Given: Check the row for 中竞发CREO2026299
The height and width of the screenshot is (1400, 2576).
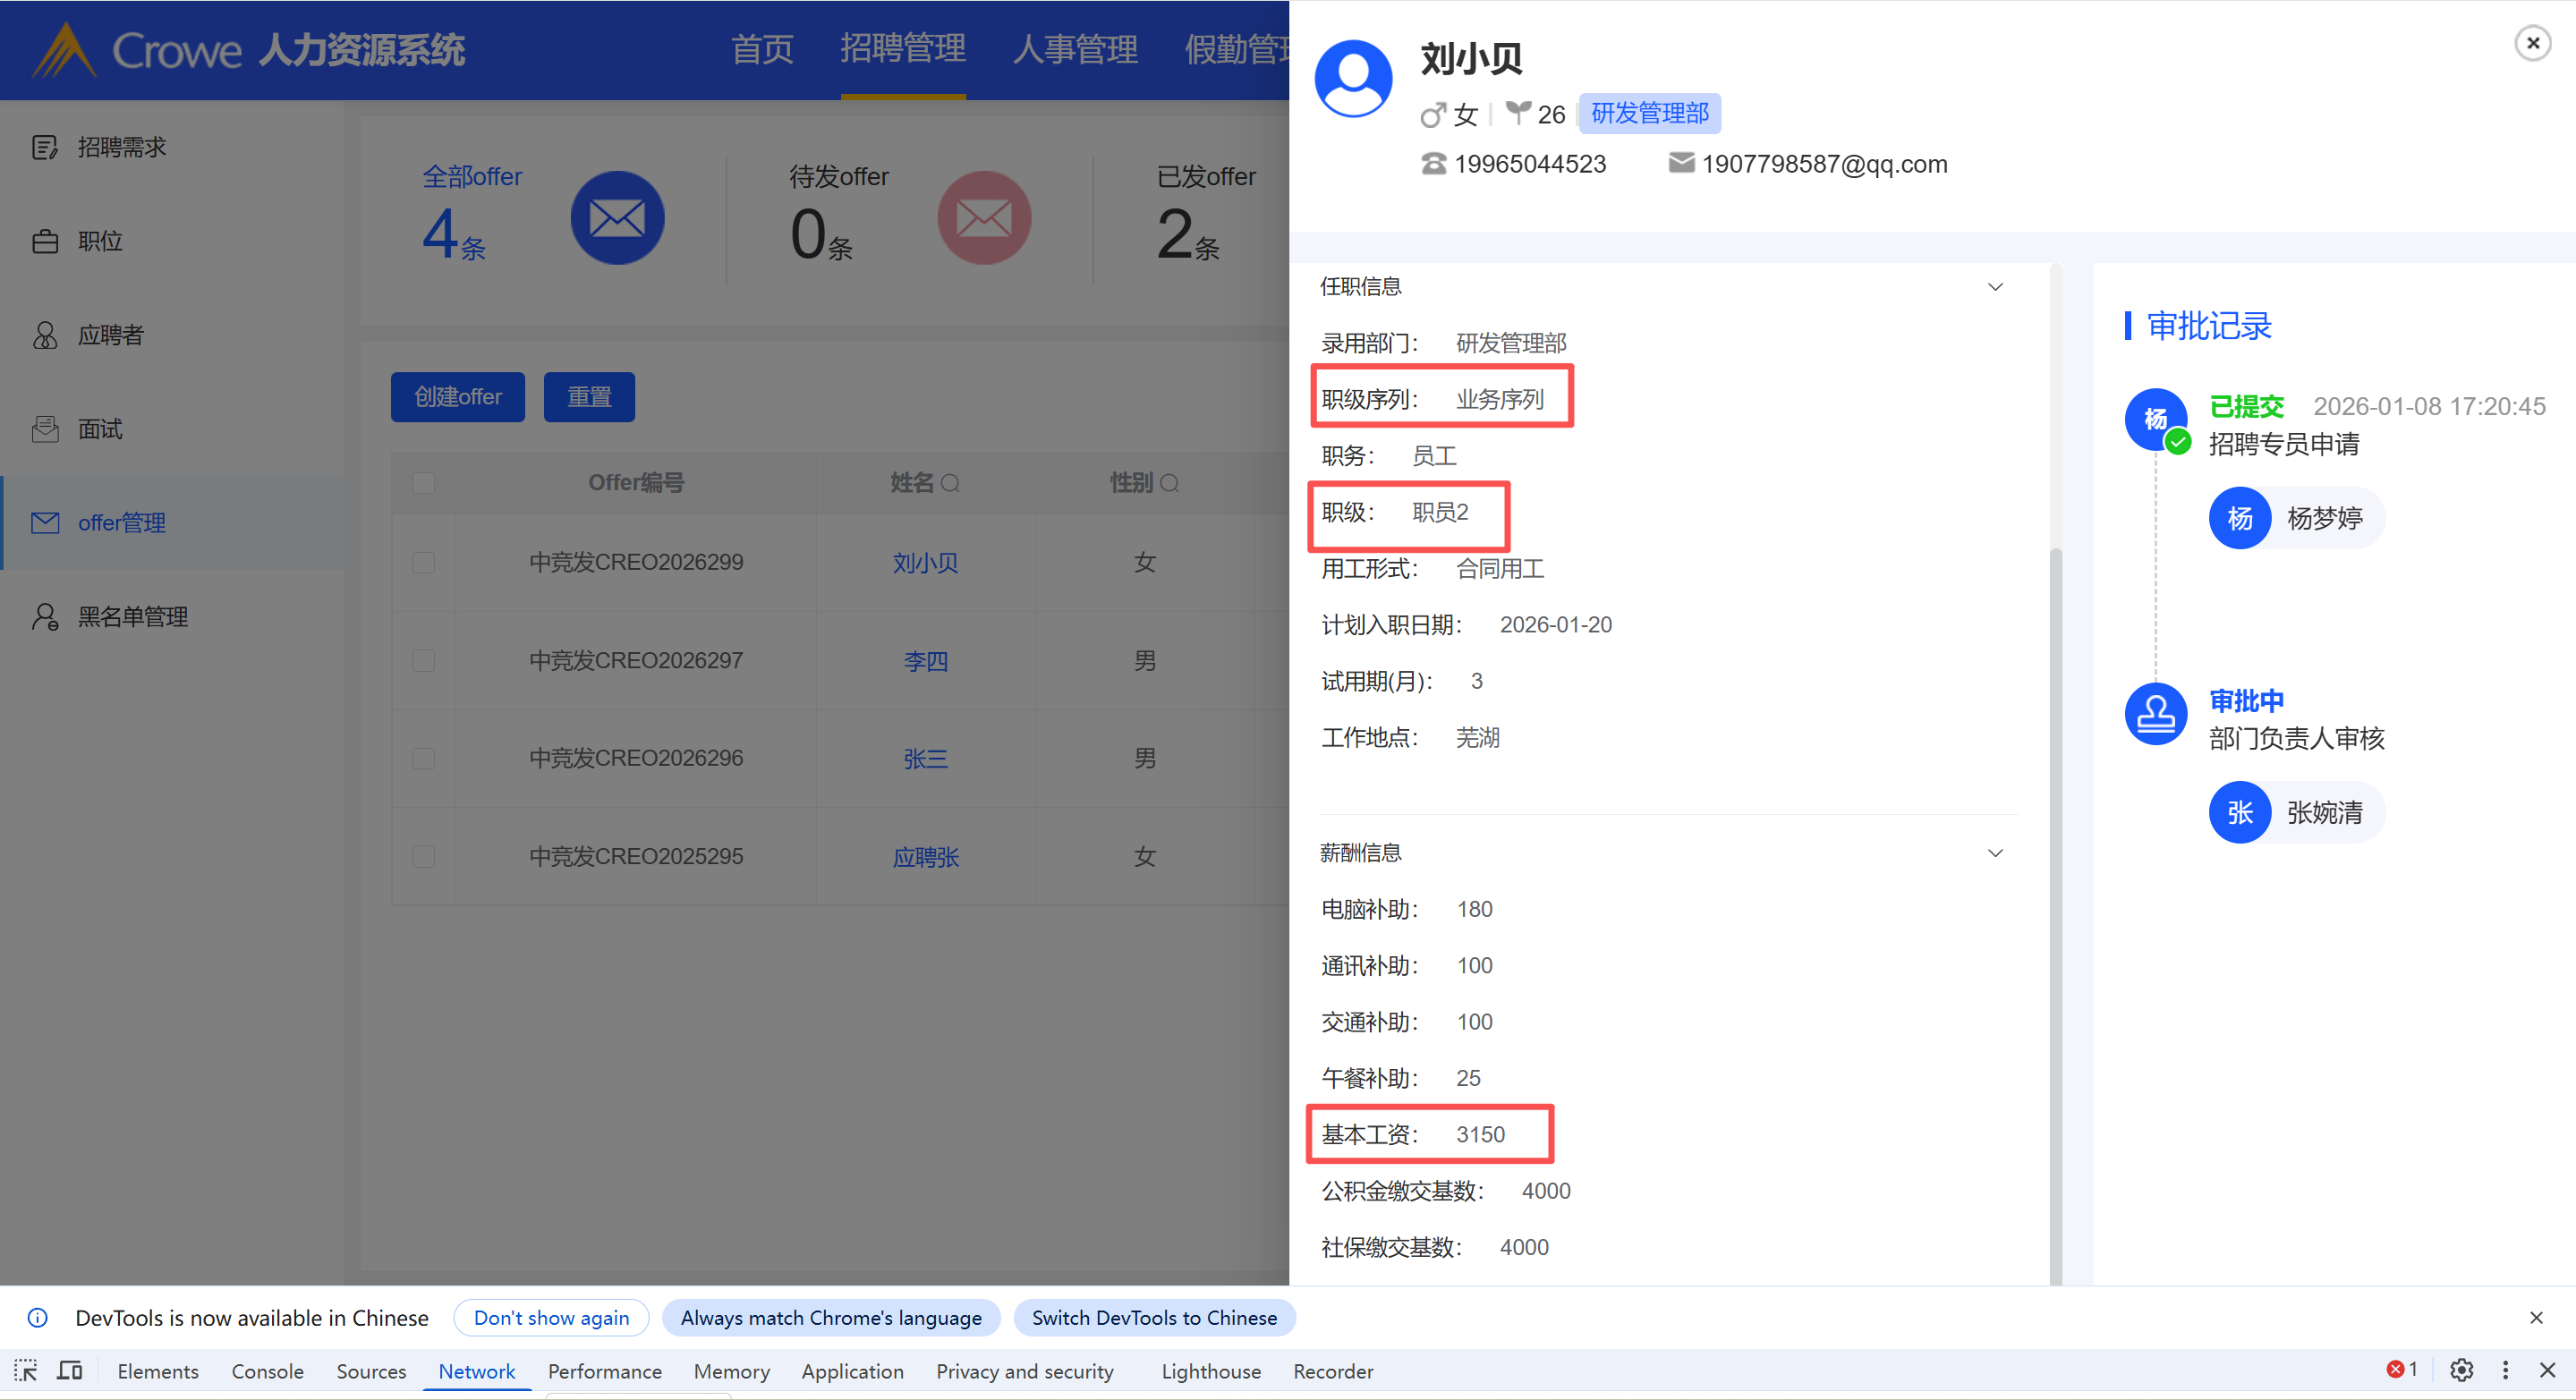Looking at the screenshot, I should click(x=424, y=562).
